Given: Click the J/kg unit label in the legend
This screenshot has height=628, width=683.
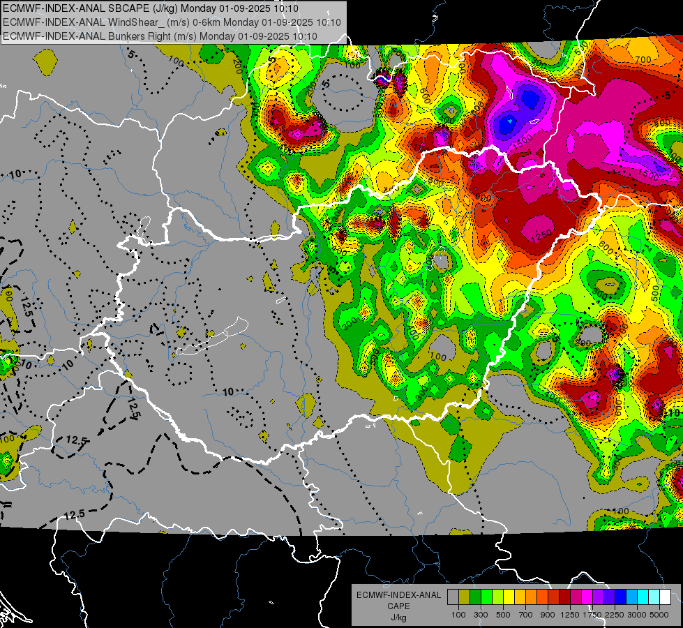Looking at the screenshot, I should [x=398, y=618].
